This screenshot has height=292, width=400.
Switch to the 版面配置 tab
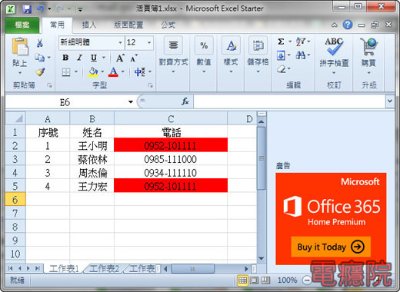click(128, 25)
